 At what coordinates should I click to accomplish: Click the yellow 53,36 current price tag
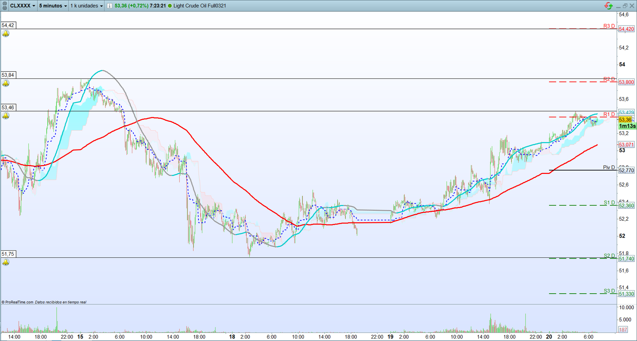pos(625,120)
